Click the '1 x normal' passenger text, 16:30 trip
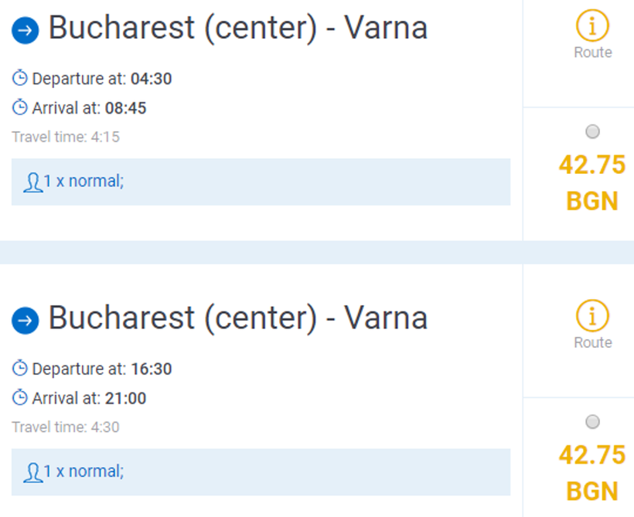This screenshot has height=517, width=634. tap(84, 471)
